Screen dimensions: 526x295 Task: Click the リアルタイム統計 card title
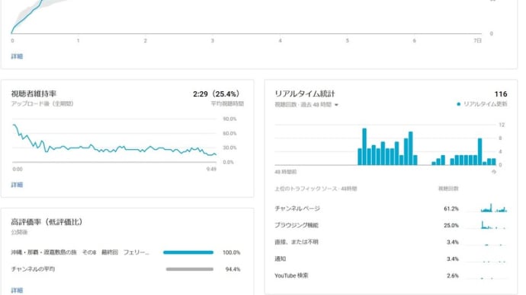[x=305, y=94]
